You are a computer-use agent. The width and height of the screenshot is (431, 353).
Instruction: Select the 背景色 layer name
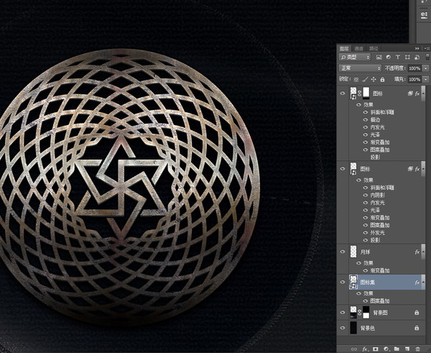point(368,328)
